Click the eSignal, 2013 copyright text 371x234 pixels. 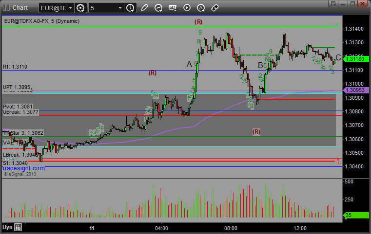coord(20,174)
